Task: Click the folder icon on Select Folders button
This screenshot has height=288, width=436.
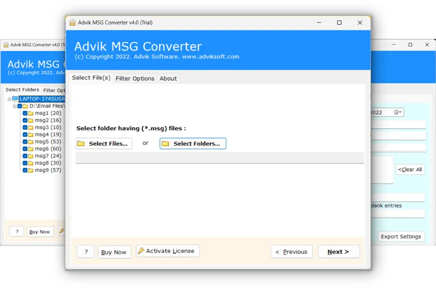Action: [165, 143]
